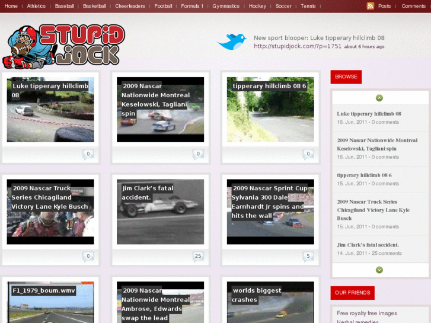Viewport: 431px width, 323px height.
Task: Open sidebar entry Luke tipperary hillclimb 08
Action: pos(369,114)
